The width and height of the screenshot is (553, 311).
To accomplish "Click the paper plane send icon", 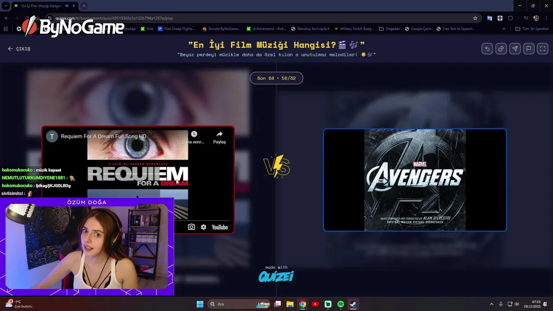I will click(x=515, y=49).
